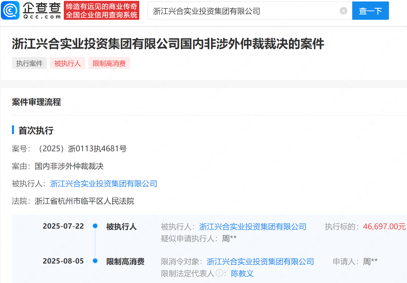Select the 被执行人 red tag

tap(68, 63)
